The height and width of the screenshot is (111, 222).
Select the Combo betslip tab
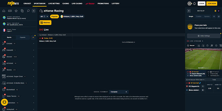point(199,17)
